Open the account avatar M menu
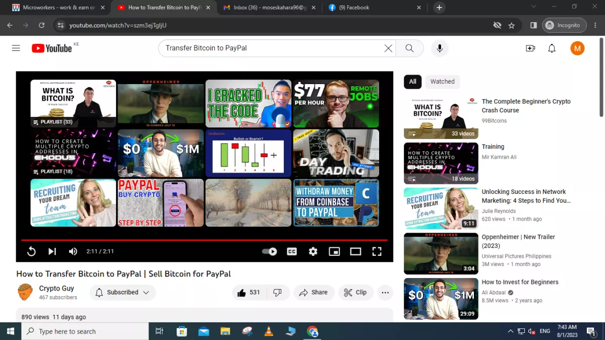 [577, 48]
